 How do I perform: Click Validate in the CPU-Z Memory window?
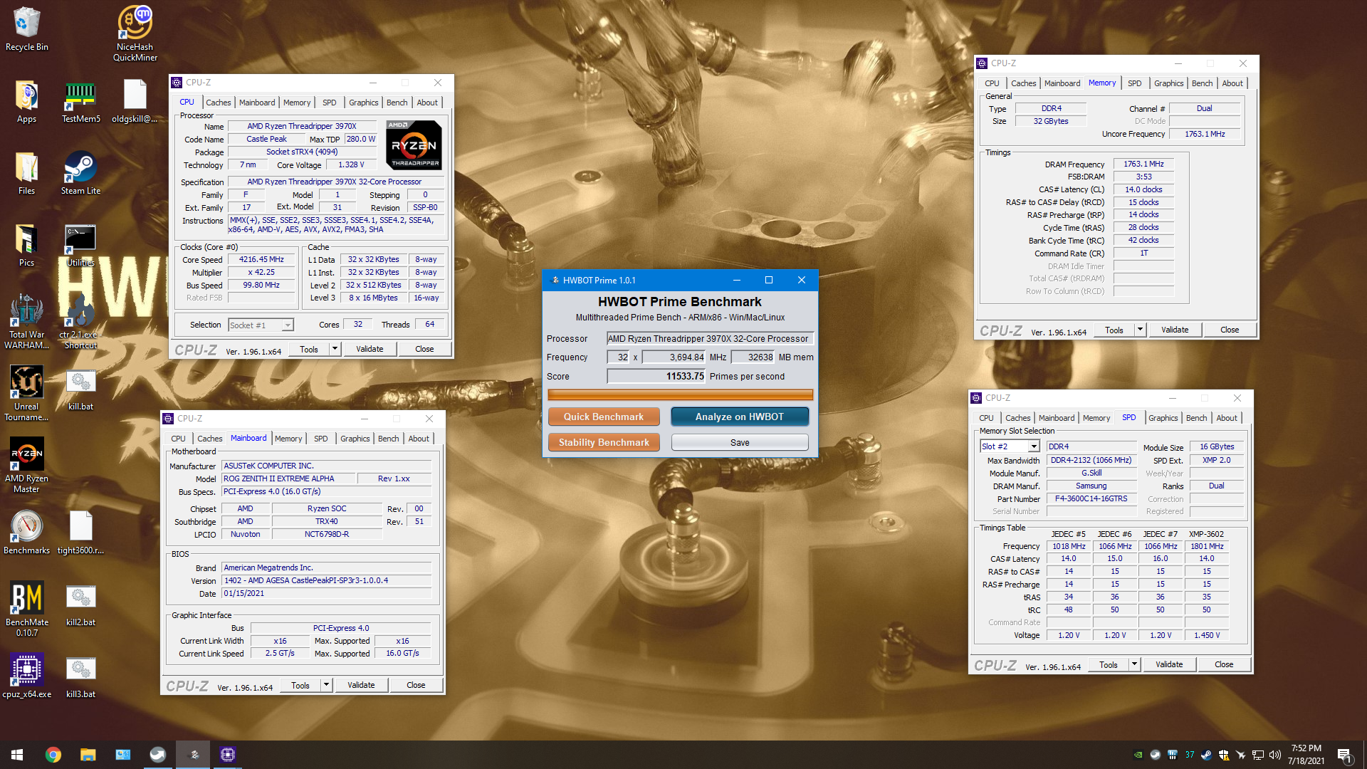coord(1175,330)
